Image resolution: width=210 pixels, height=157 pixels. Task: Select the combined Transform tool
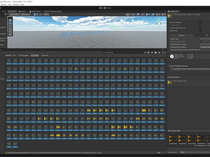(x=10, y=35)
